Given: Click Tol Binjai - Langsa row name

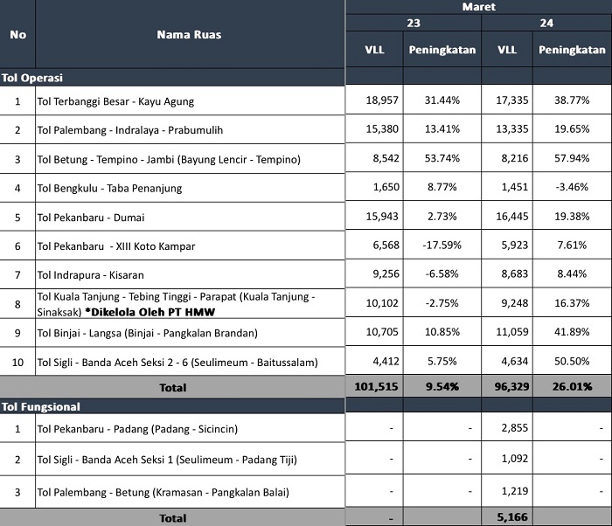Looking at the screenshot, I should pos(148,333).
